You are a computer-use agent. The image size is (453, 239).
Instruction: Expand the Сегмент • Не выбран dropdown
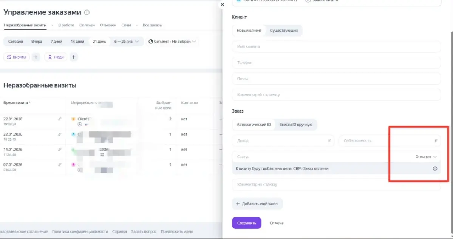[172, 42]
